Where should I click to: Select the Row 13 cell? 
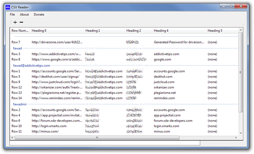tap(17, 93)
